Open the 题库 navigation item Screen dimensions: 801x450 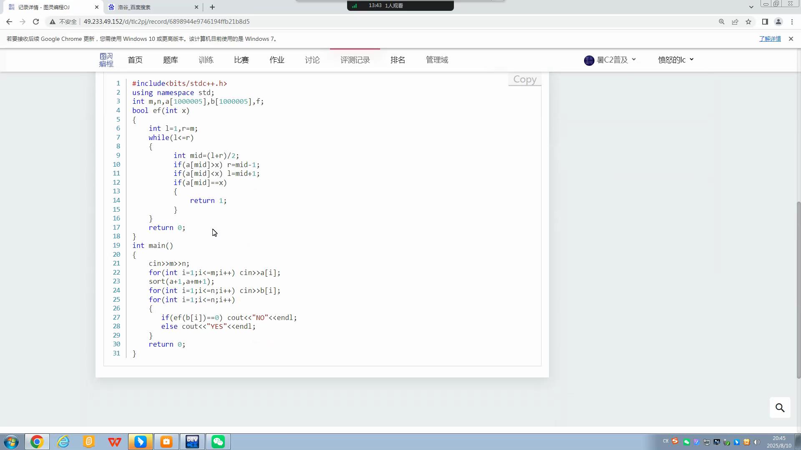pos(170,60)
